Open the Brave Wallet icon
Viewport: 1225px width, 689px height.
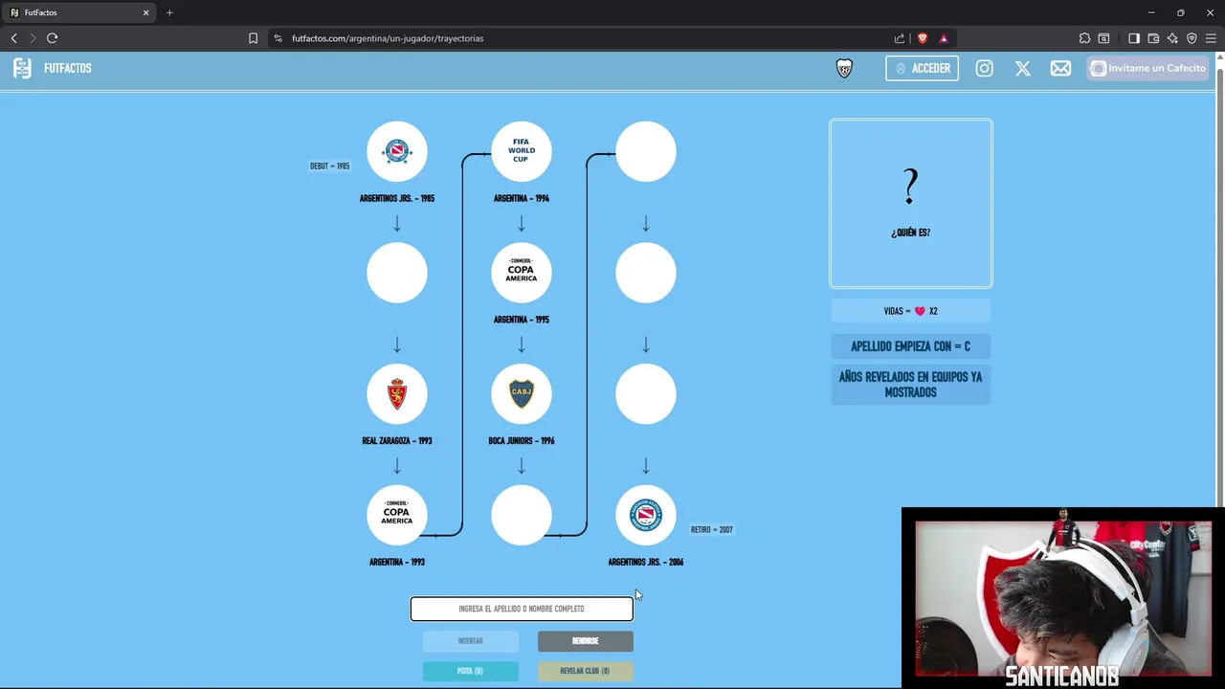click(1153, 38)
